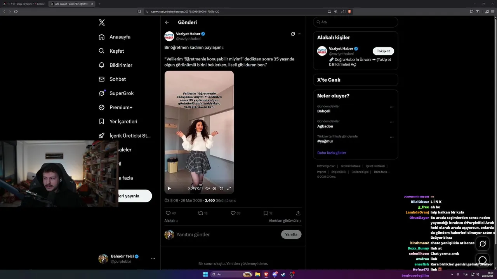Show hidden system tray icons
The image size is (497, 279).
(452, 274)
